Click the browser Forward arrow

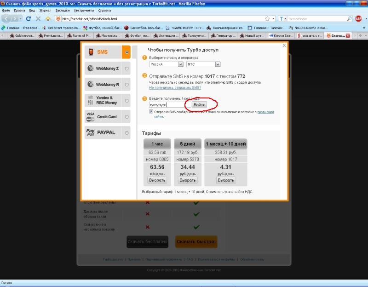click(15, 19)
